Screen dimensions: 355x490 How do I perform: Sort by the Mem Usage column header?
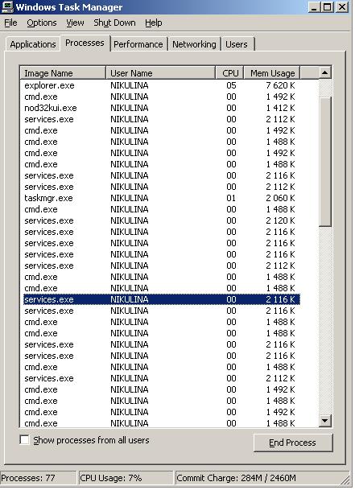click(272, 72)
